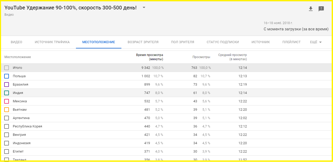Click Аргентина watch time value 470
Image resolution: width=333 pixels, height=162 pixels.
pyautogui.click(x=147, y=118)
